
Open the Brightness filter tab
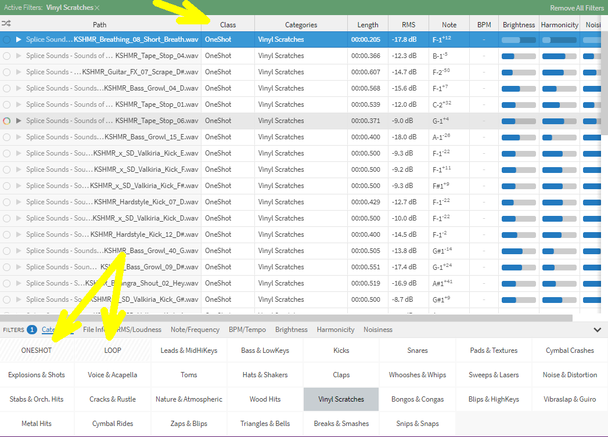click(291, 330)
